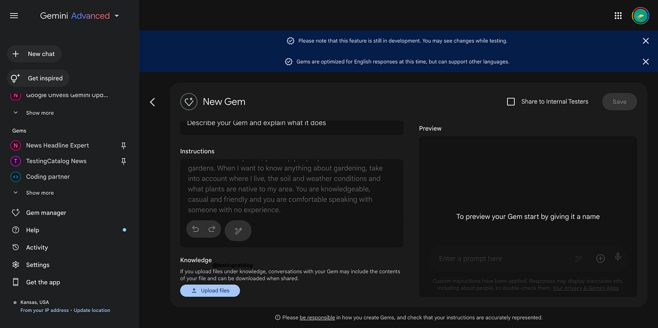This screenshot has width=658, height=328.
Task: Click the Get inspired lightbulb icon
Action: pyautogui.click(x=15, y=78)
